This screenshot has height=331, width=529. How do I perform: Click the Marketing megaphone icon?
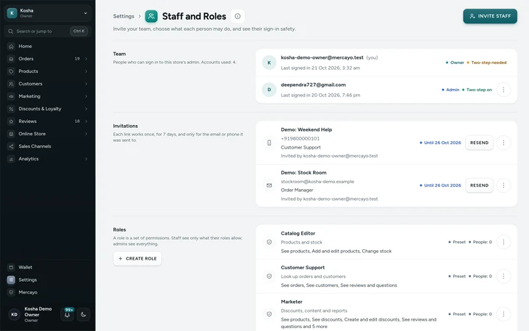pyautogui.click(x=11, y=96)
